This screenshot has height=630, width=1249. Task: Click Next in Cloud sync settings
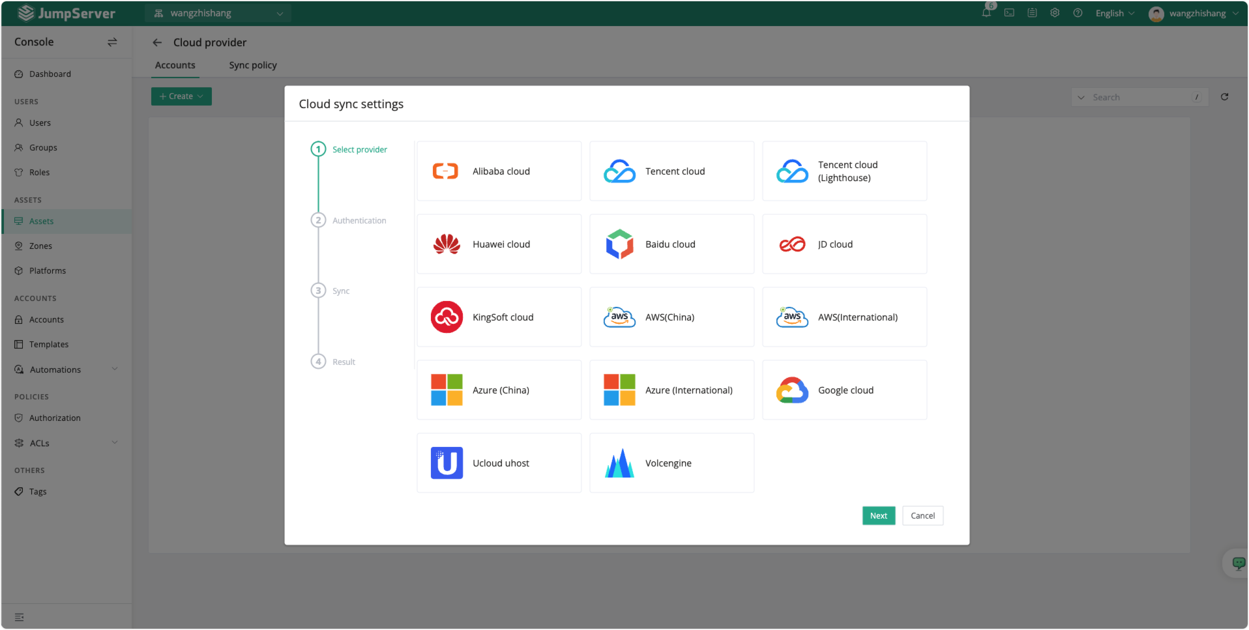[x=878, y=516]
